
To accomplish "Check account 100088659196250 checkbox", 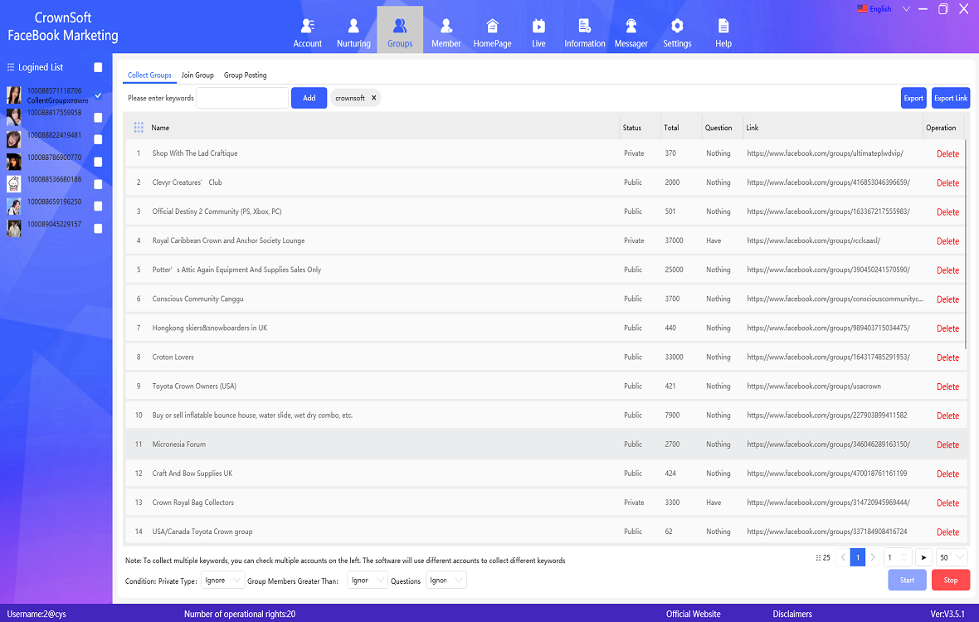I will pos(98,207).
